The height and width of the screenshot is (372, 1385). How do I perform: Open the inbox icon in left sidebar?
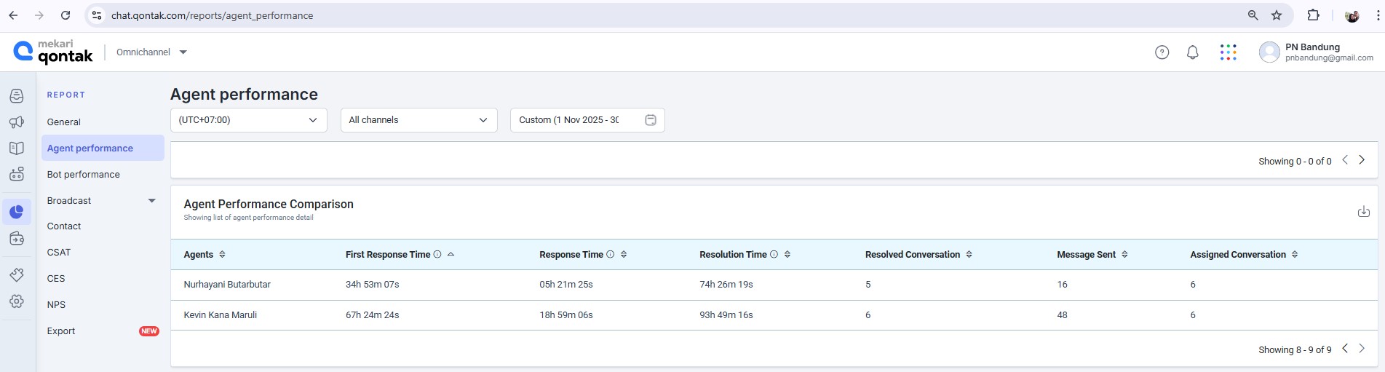pyautogui.click(x=17, y=96)
